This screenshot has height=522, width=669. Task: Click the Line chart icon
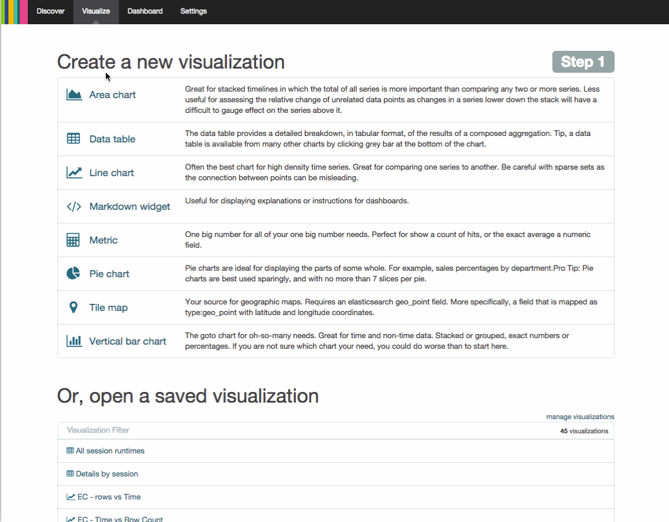coord(74,173)
